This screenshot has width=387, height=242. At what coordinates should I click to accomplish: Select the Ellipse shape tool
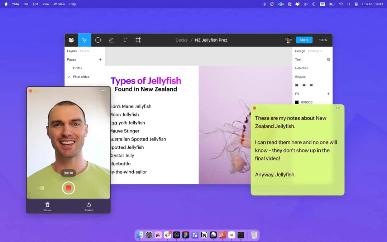coord(98,40)
